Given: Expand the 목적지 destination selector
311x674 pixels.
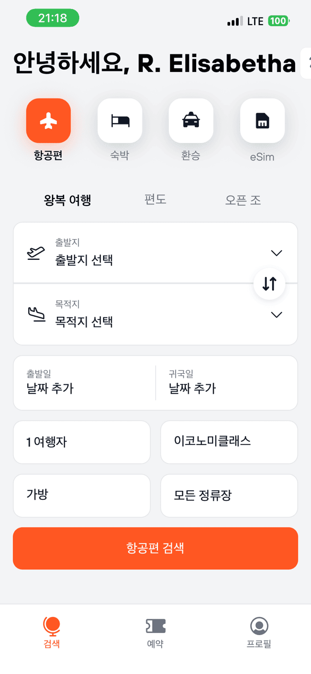Looking at the screenshot, I should tap(155, 314).
